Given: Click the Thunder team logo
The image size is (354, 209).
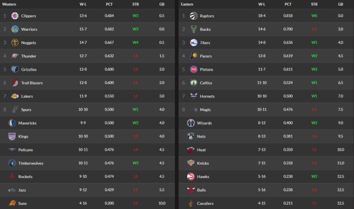Looking at the screenshot, I should (15, 56).
